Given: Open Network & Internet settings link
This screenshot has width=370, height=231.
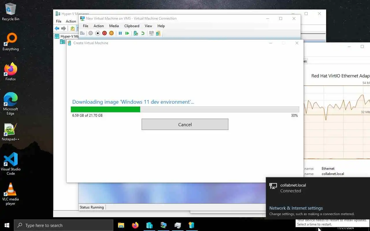Looking at the screenshot, I should click(x=296, y=208).
